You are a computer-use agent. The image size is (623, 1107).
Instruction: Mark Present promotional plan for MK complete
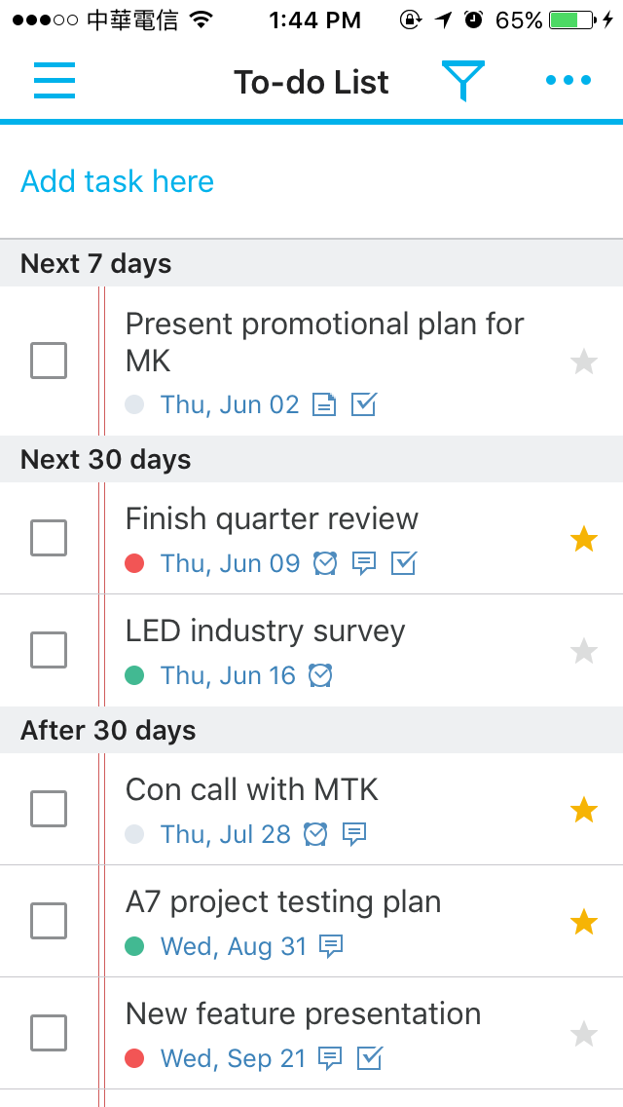(x=49, y=361)
